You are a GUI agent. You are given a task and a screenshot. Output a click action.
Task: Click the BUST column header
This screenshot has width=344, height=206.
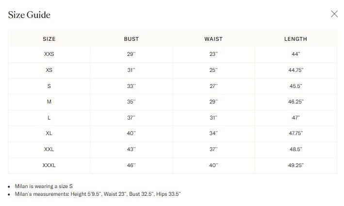[x=131, y=39]
